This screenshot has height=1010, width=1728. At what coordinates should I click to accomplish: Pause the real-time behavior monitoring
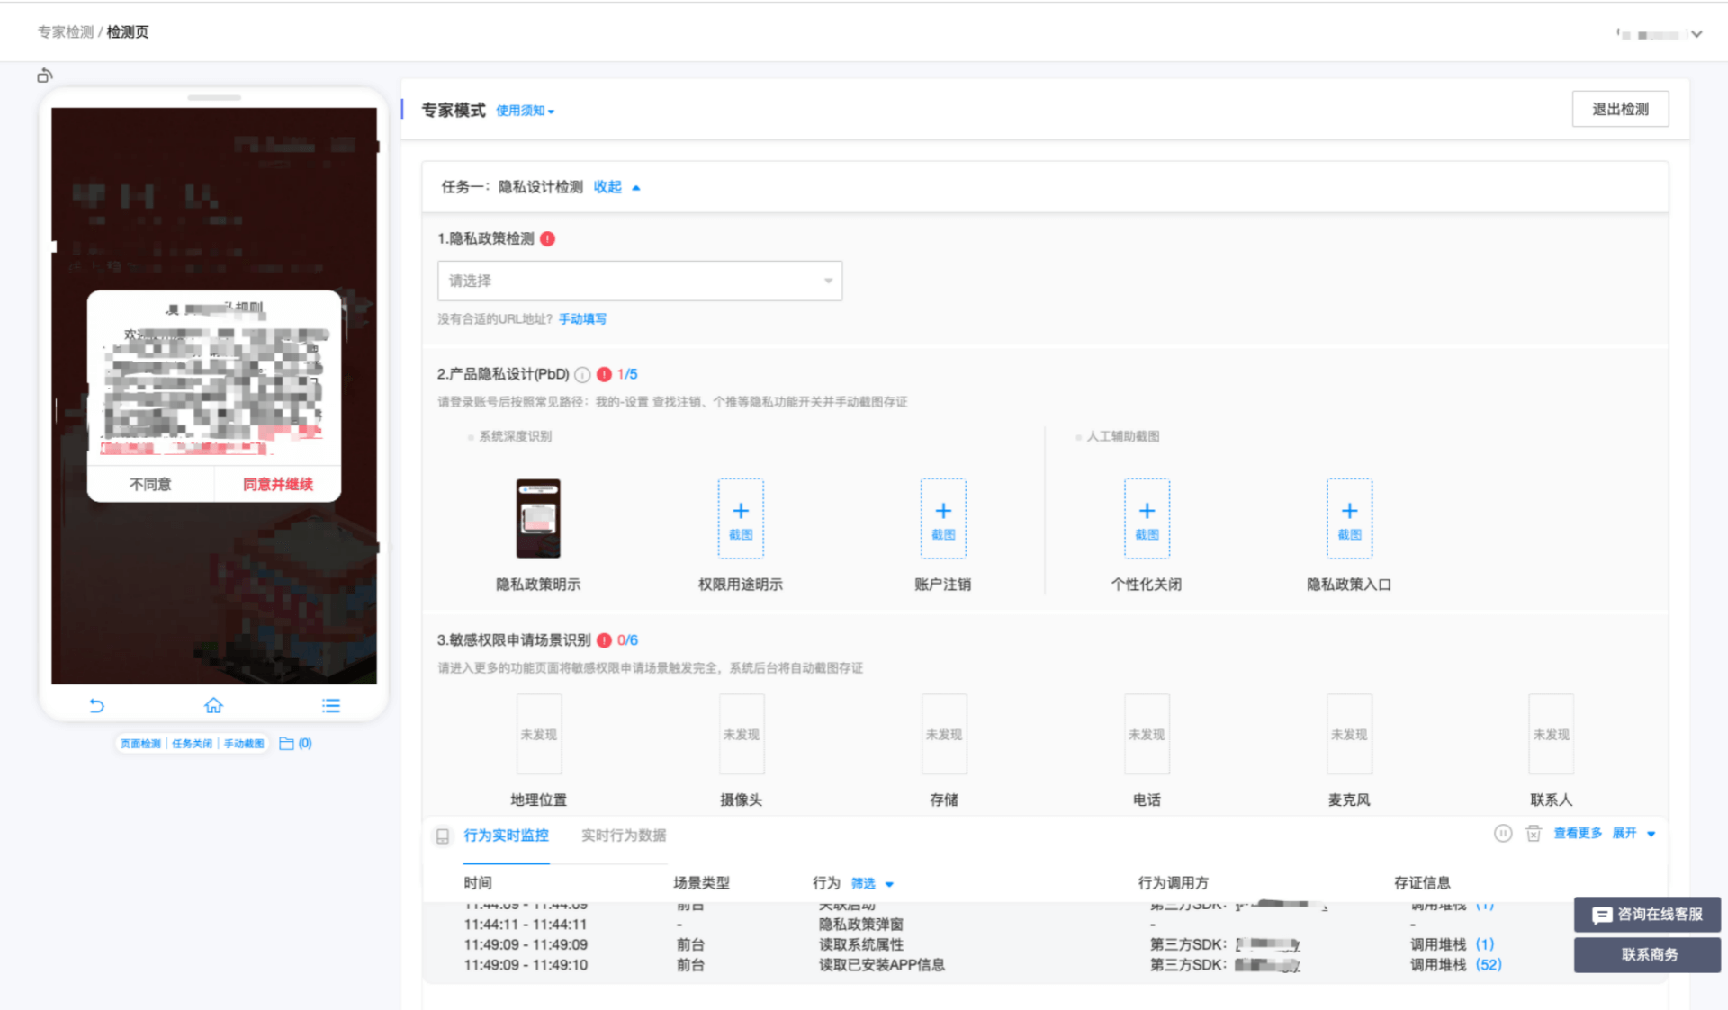pos(1503,834)
